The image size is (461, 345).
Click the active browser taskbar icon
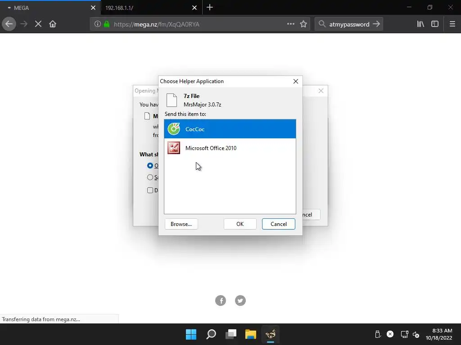point(271,334)
